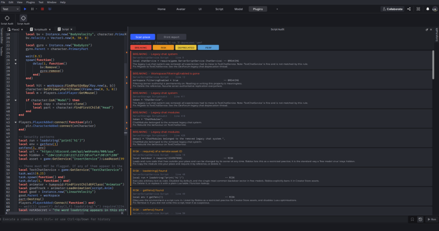
Task: Open notifications bell
Action: coord(428,9)
